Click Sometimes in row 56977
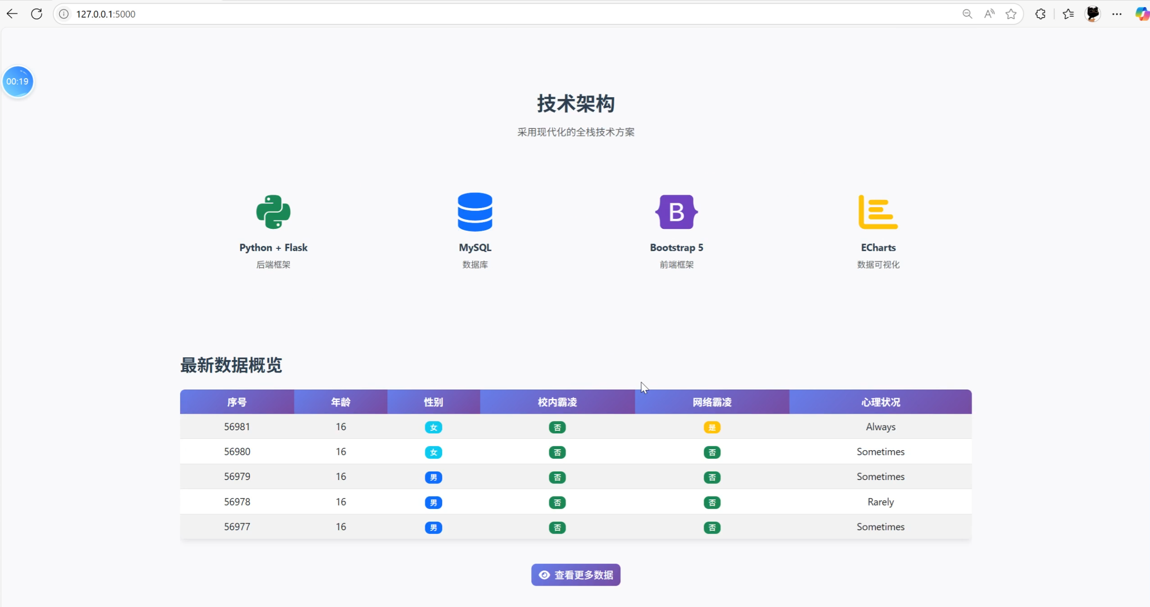Screen dimensions: 1150x607 [880, 526]
